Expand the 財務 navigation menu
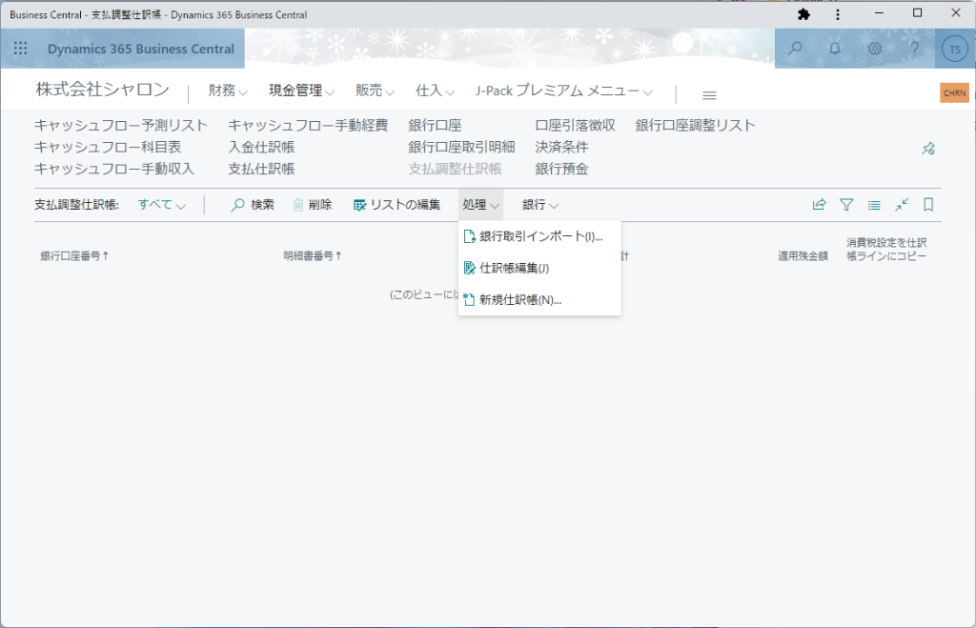Viewport: 976px width, 628px height. 228,91
